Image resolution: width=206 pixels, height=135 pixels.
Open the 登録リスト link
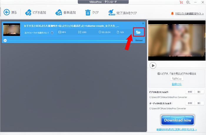tap(177, 84)
